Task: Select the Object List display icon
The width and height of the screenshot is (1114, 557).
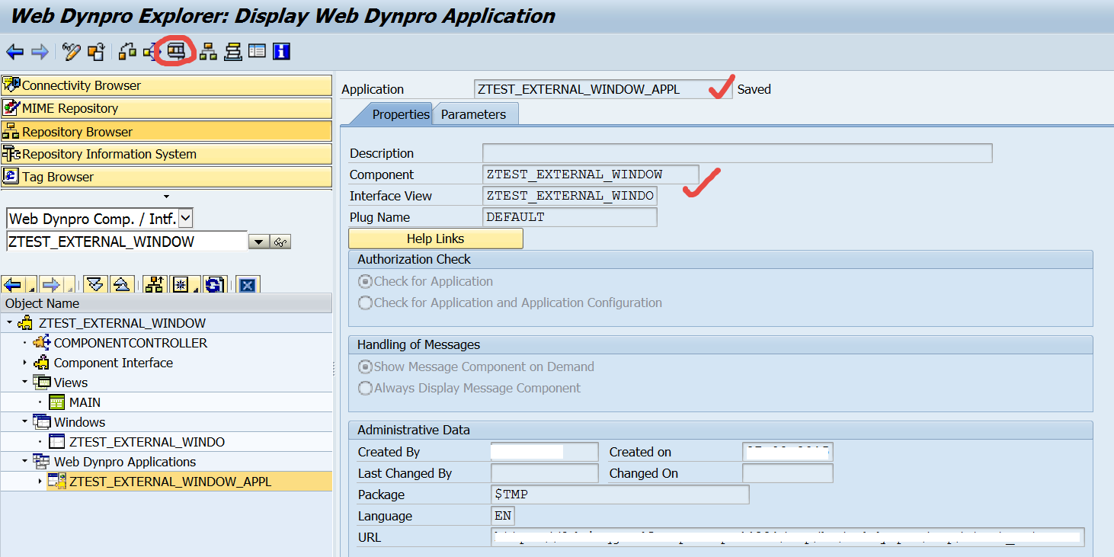Action: [x=257, y=51]
